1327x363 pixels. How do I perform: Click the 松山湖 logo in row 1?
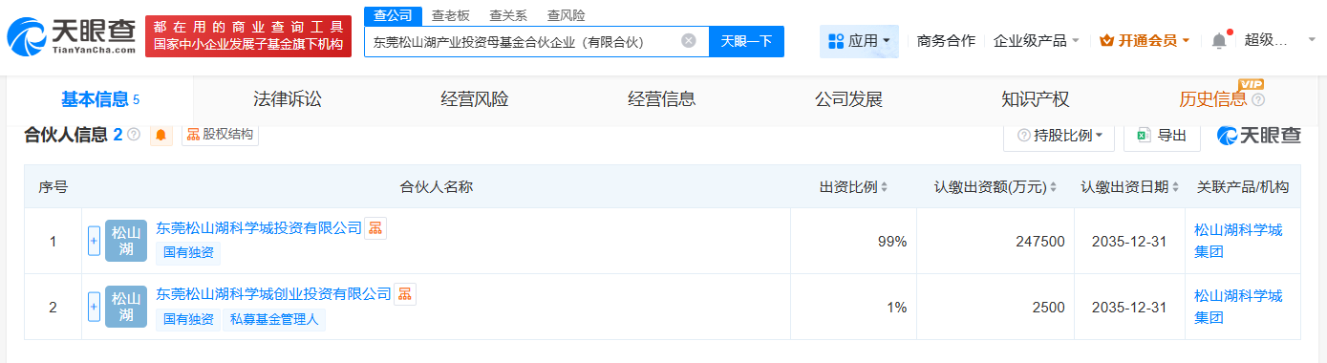(x=126, y=241)
